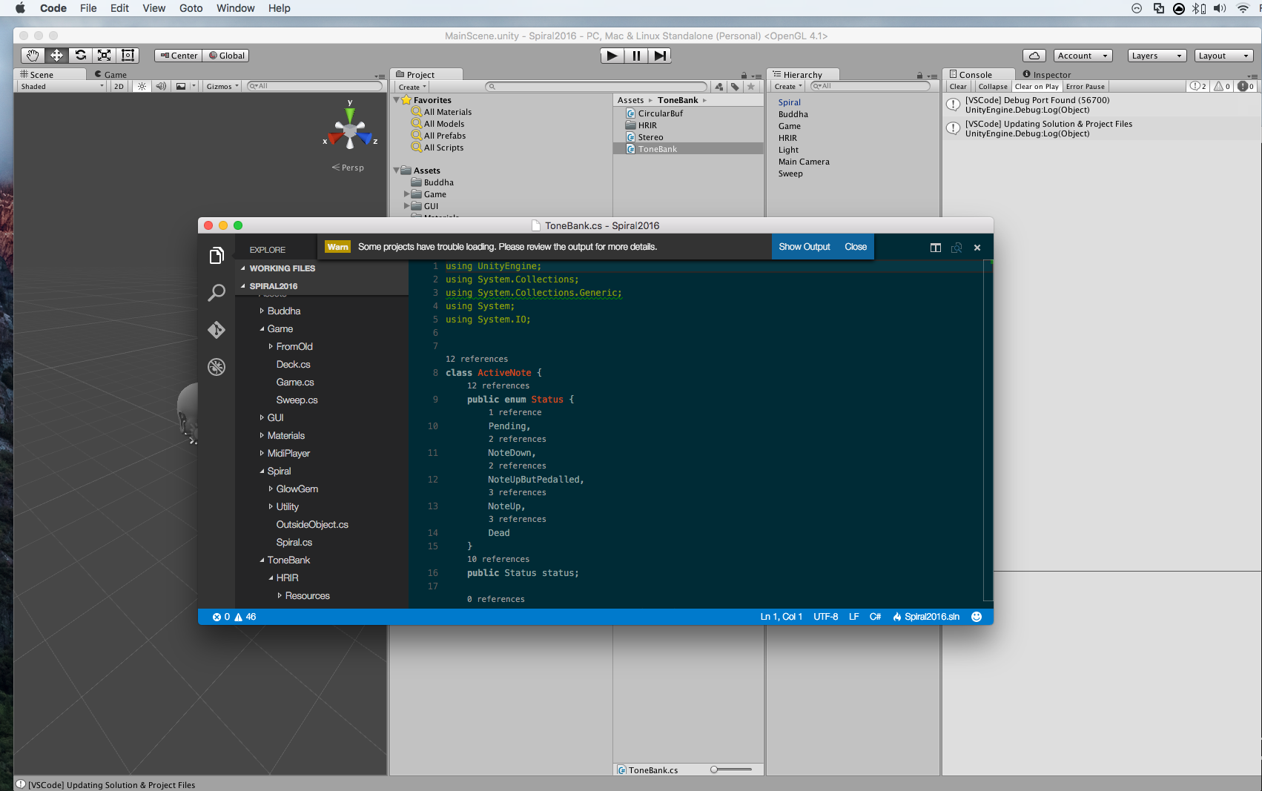Select the Rotate tool in Unity toolbar

pos(80,56)
